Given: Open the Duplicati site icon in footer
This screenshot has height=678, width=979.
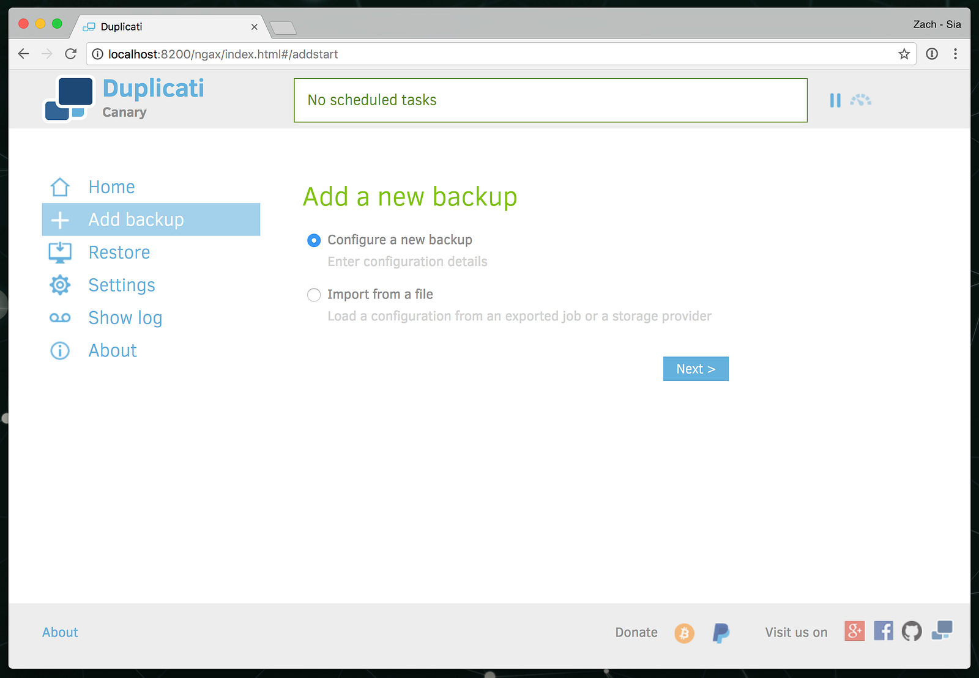Looking at the screenshot, I should point(942,631).
